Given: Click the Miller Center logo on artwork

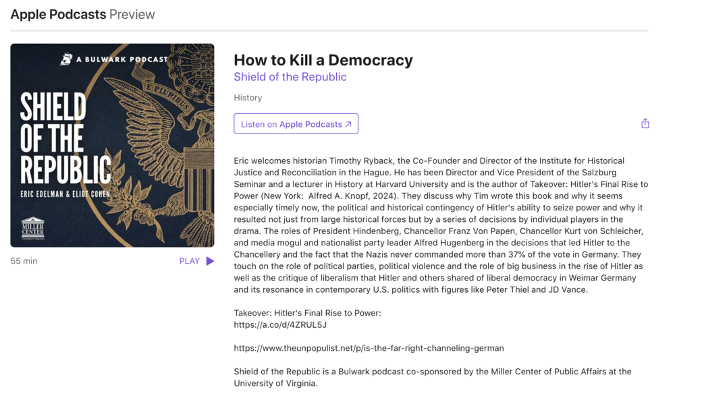Looking at the screenshot, I should tap(32, 228).
